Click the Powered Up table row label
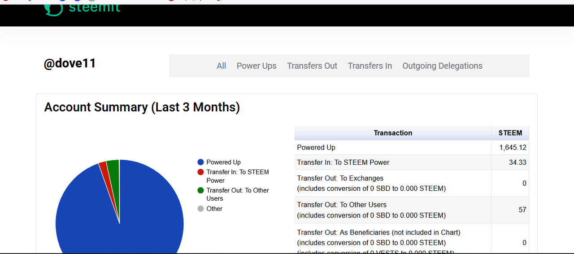Image resolution: width=574 pixels, height=254 pixels. coord(316,148)
